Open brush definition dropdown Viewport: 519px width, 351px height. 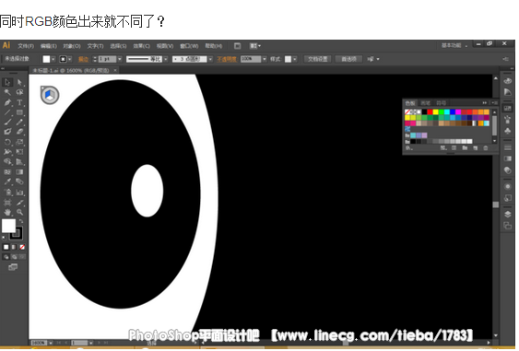[210, 59]
